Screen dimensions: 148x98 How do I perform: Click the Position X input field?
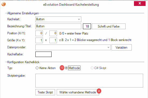pyautogui.click(x=39, y=33)
